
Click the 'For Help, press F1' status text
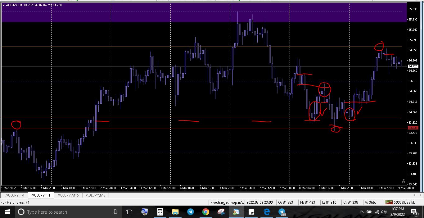15,202
